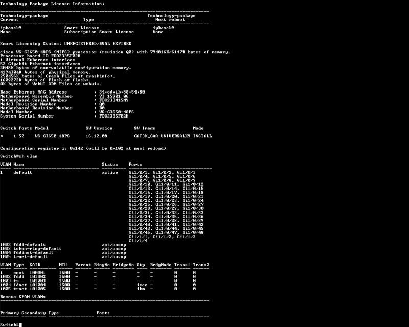Select the 'BridgeNo' column header
409x327 pixels.
pyautogui.click(x=123, y=265)
